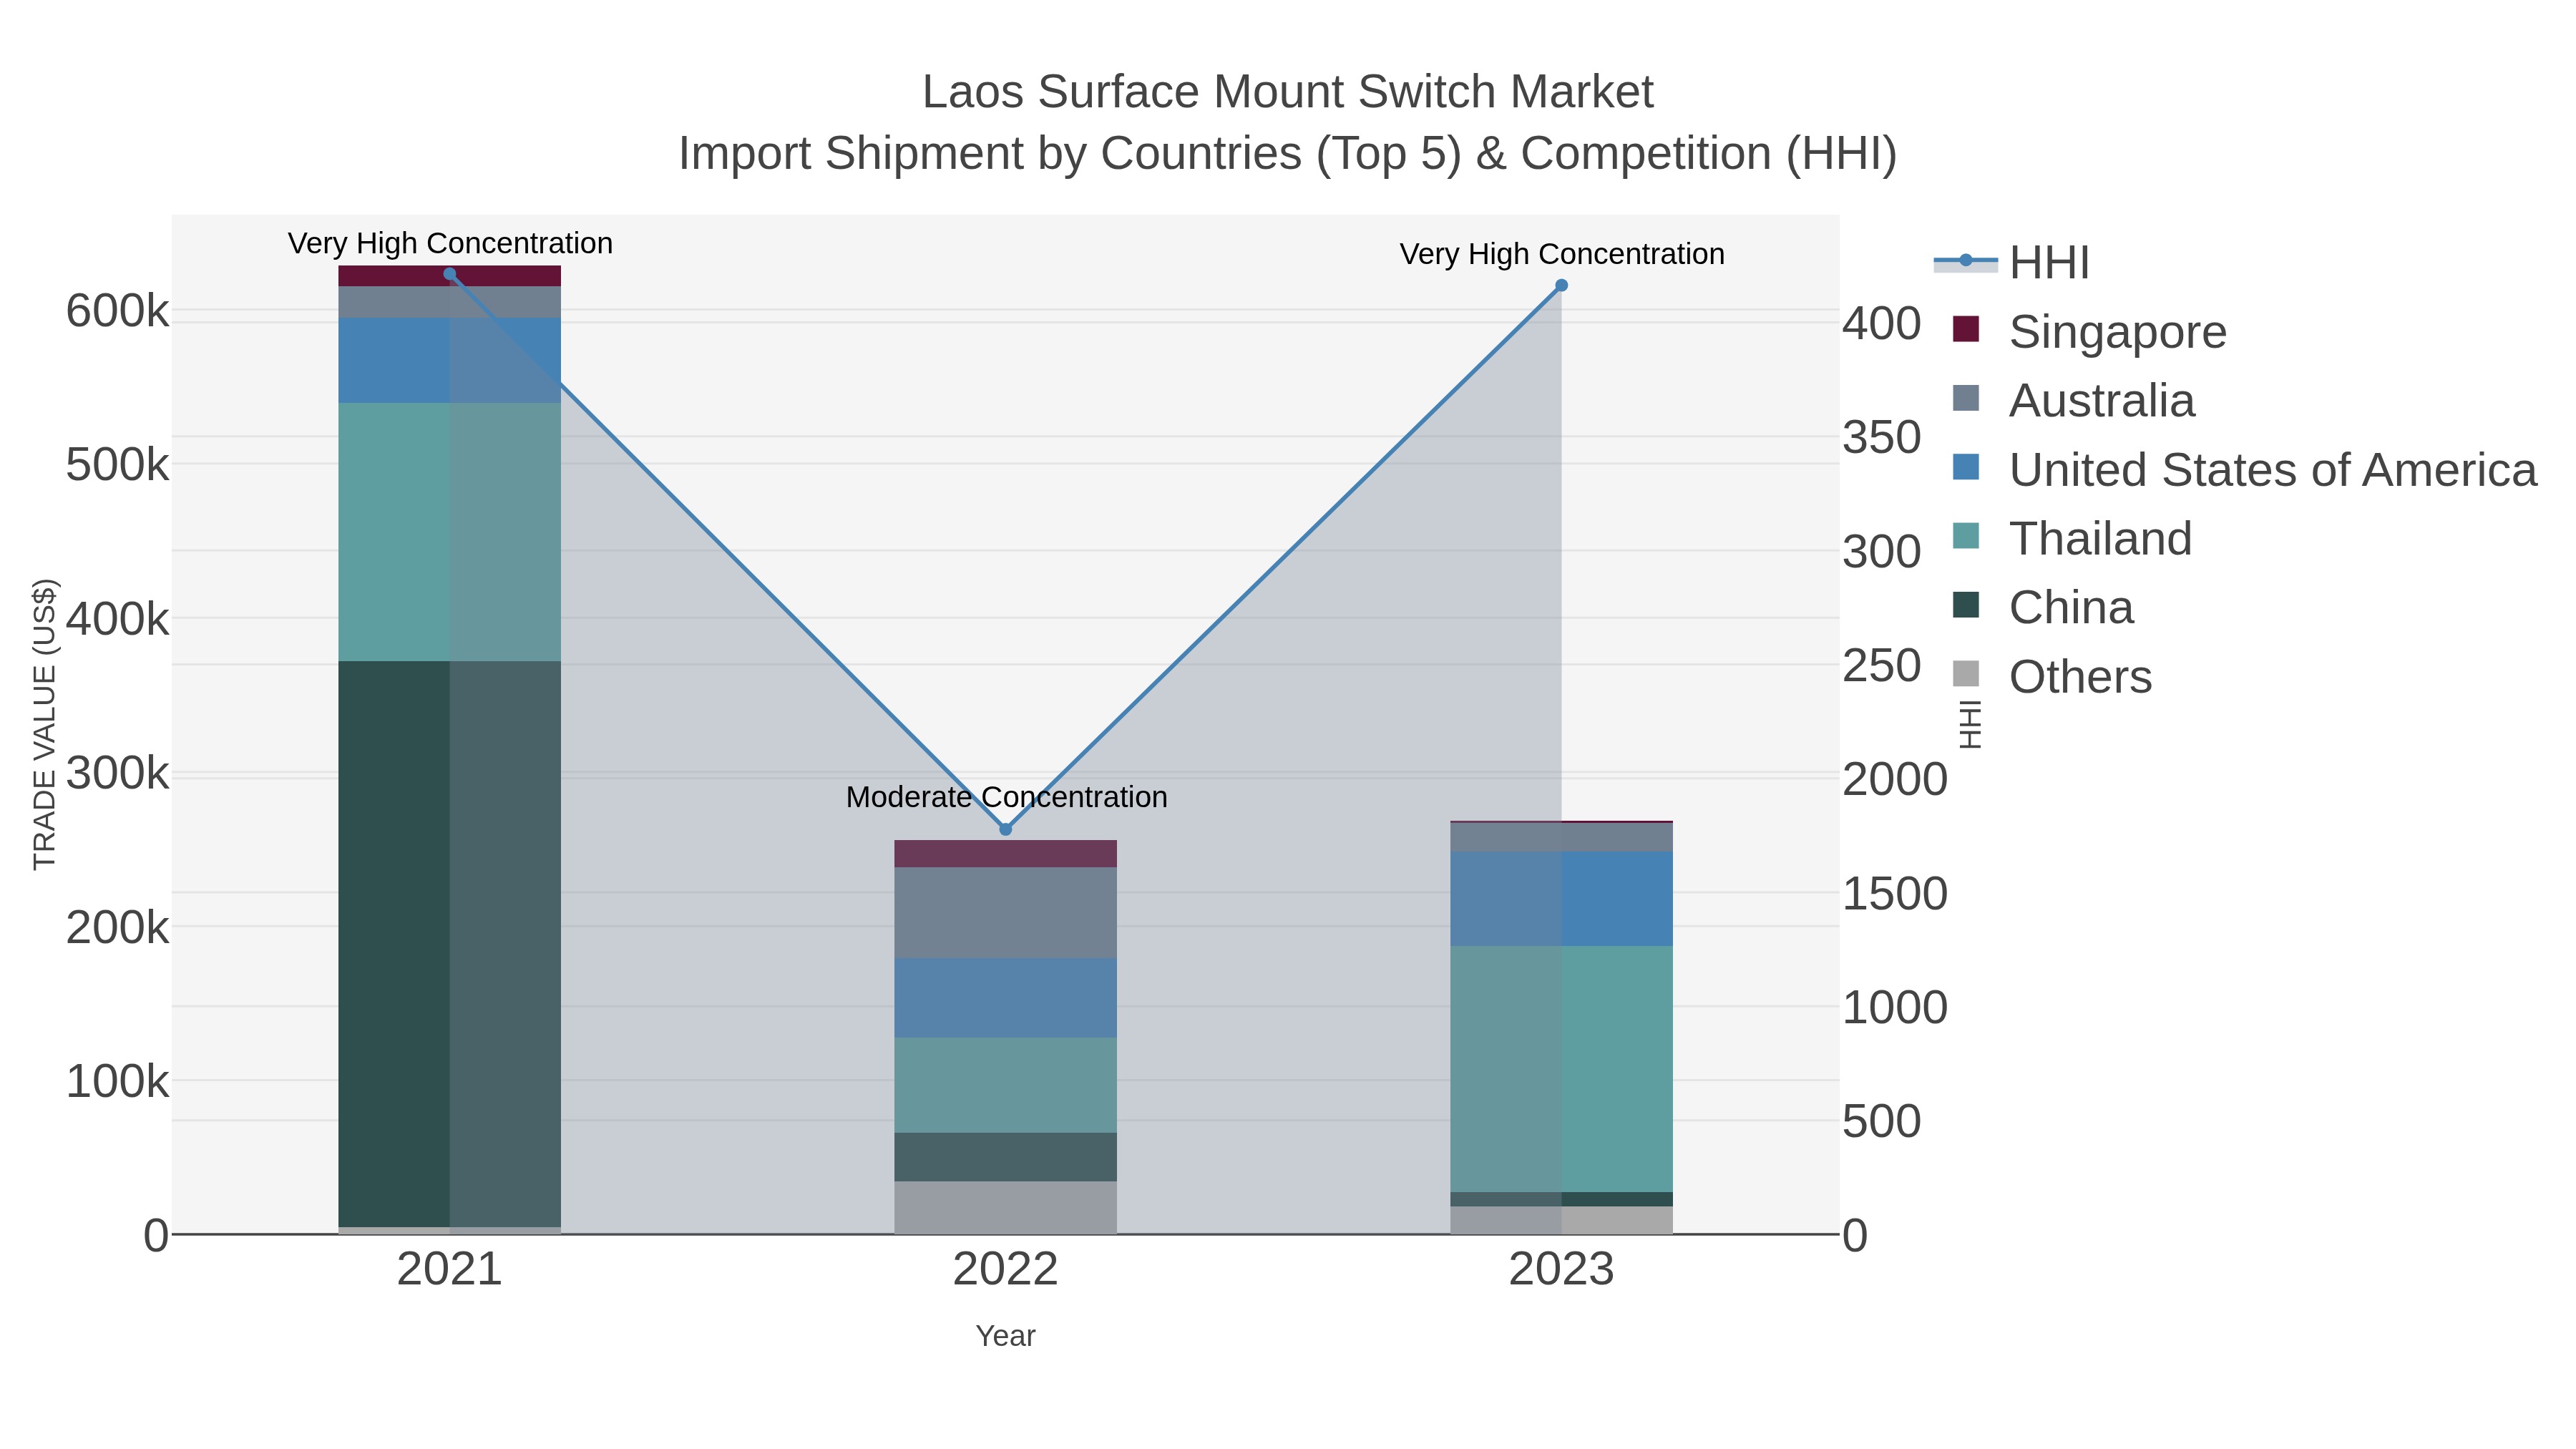This screenshot has height=1449, width=2576.
Task: Toggle United States of America legend entry
Action: [x=2244, y=469]
